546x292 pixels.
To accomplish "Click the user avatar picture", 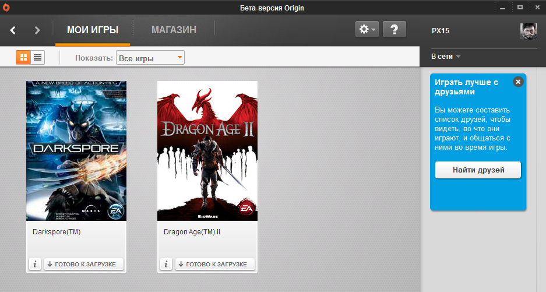I will click(x=529, y=31).
